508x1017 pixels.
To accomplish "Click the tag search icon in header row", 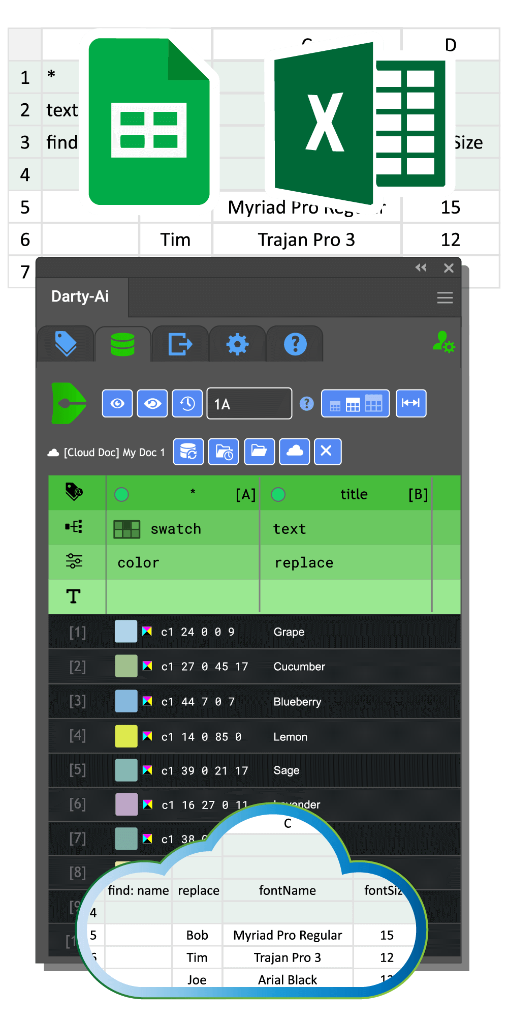I will coord(74,492).
